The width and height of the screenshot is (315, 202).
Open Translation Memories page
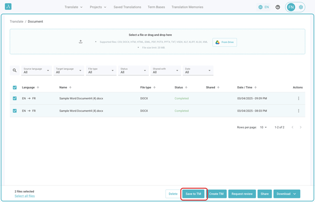point(187,7)
